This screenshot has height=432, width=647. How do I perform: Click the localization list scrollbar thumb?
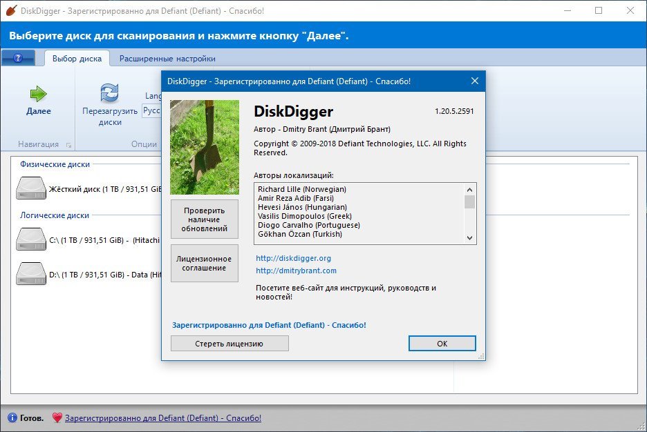[x=469, y=202]
